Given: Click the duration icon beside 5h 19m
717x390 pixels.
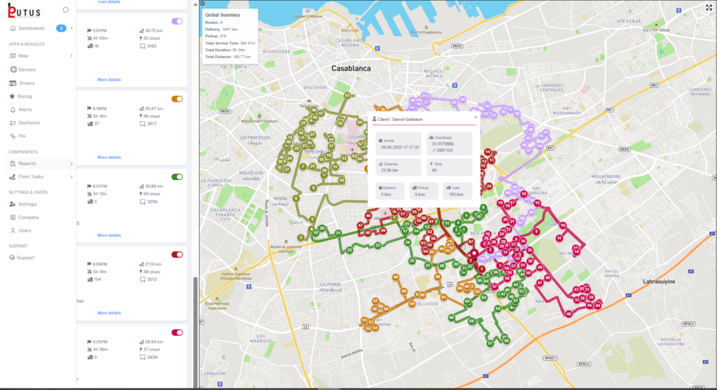Looking at the screenshot, I should [x=89, y=272].
